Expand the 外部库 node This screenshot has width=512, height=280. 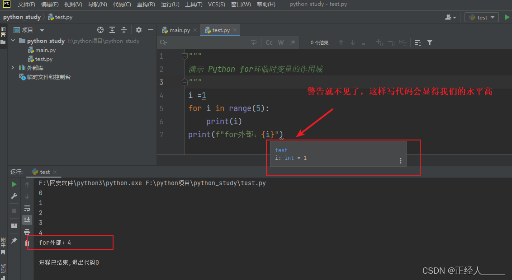(x=13, y=68)
